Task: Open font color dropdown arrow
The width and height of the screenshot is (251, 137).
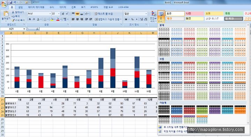Action: coord(61,20)
